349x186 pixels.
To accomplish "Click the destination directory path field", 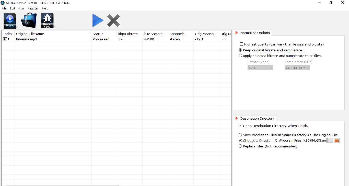I will [x=300, y=141].
